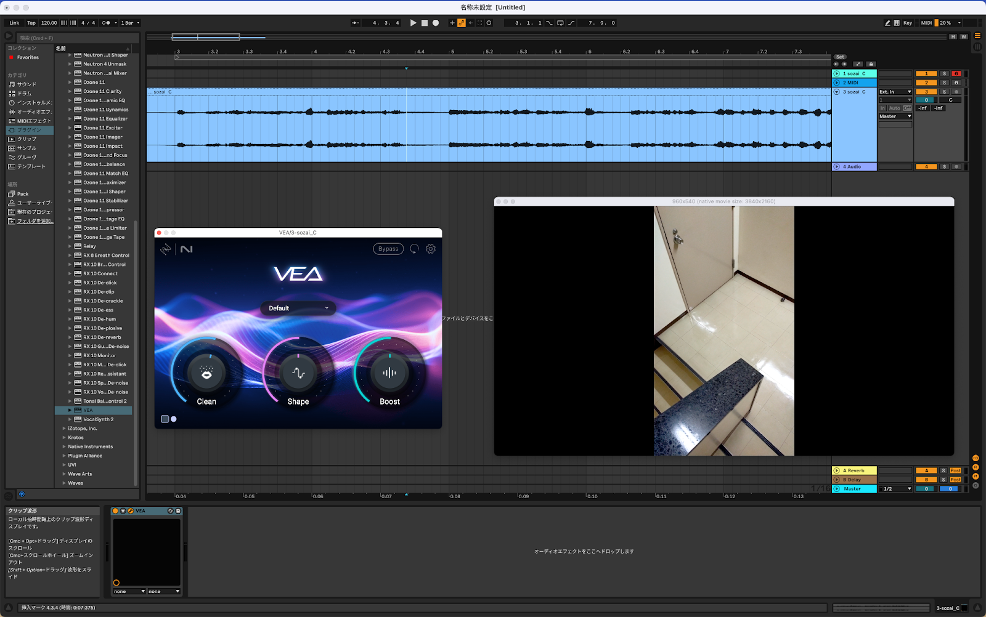Toggle the VEA device activator
This screenshot has height=617, width=986.
click(115, 511)
